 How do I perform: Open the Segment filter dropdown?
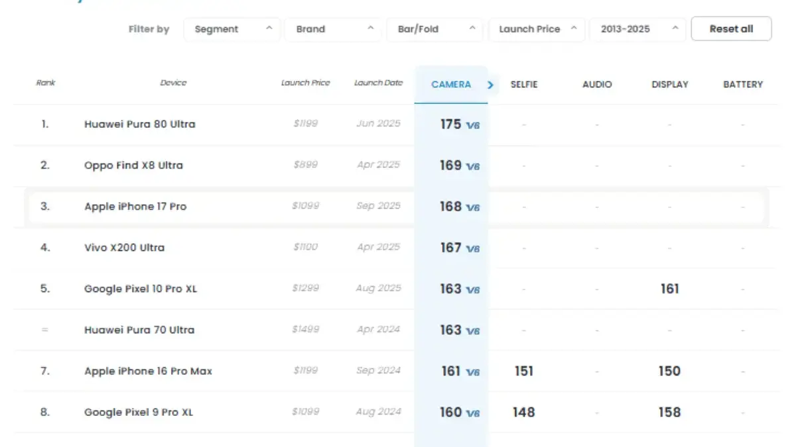233,29
